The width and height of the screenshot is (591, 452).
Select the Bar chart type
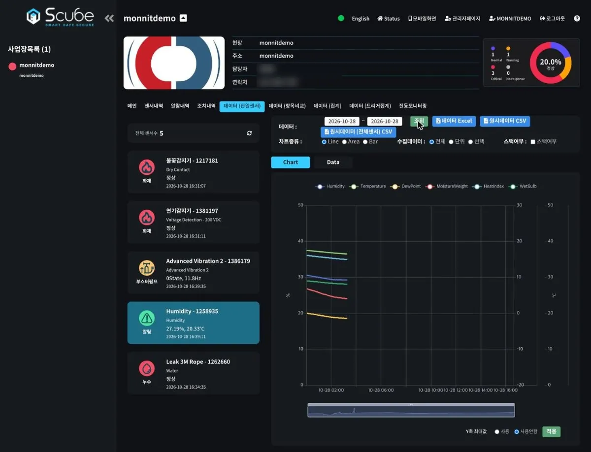click(x=365, y=142)
